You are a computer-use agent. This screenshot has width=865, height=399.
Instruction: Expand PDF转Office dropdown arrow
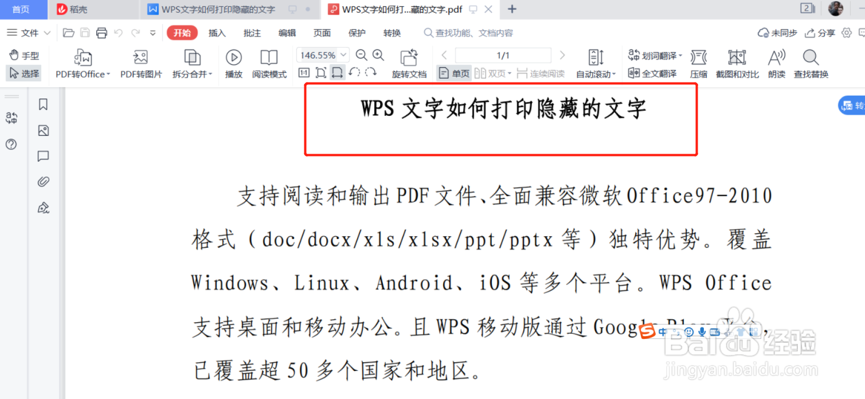[108, 75]
